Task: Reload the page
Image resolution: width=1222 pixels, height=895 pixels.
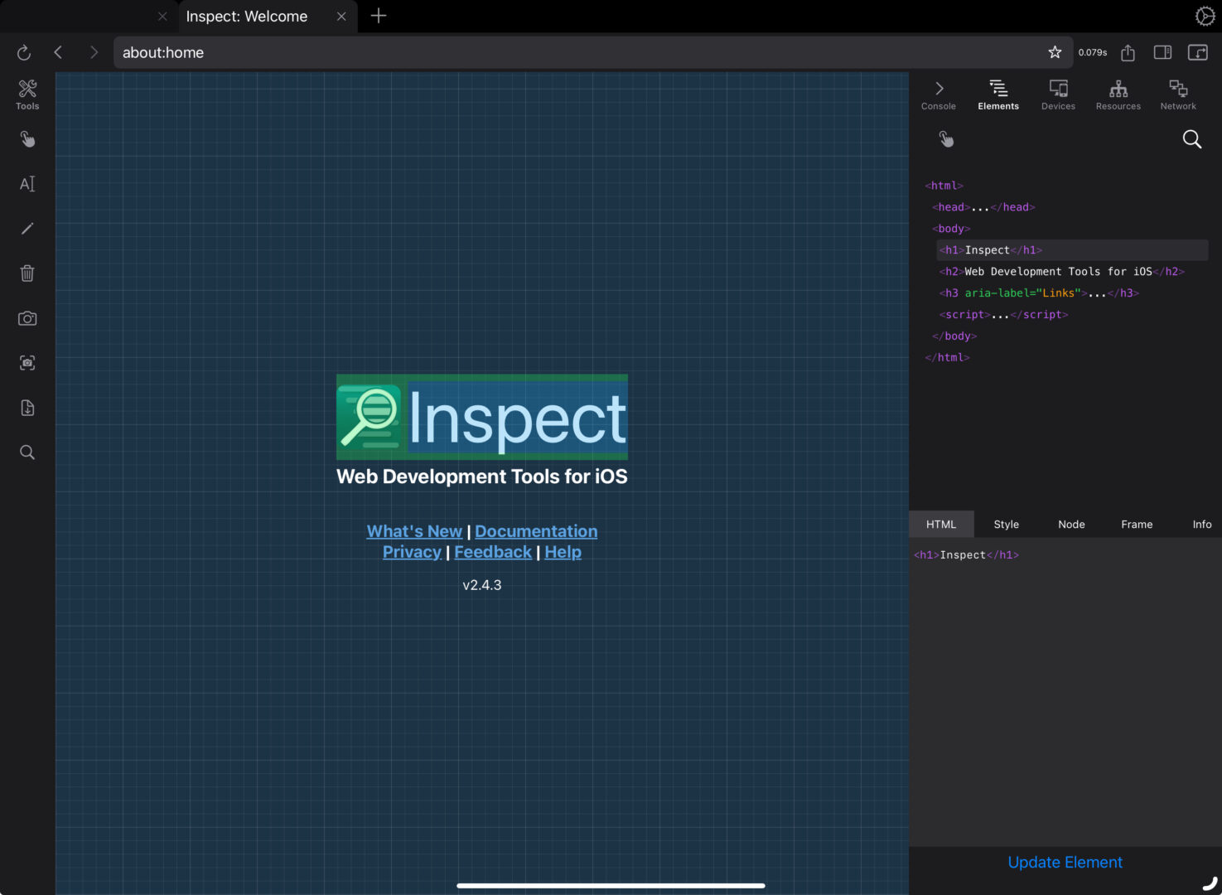Action: point(24,52)
